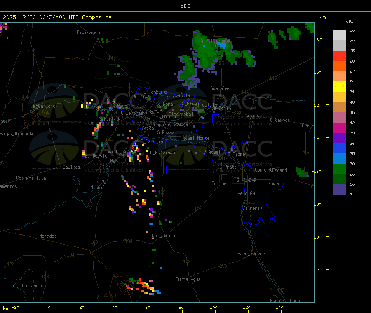
Task: Select the 'A_Villanueva' station label
Action: (215, 41)
